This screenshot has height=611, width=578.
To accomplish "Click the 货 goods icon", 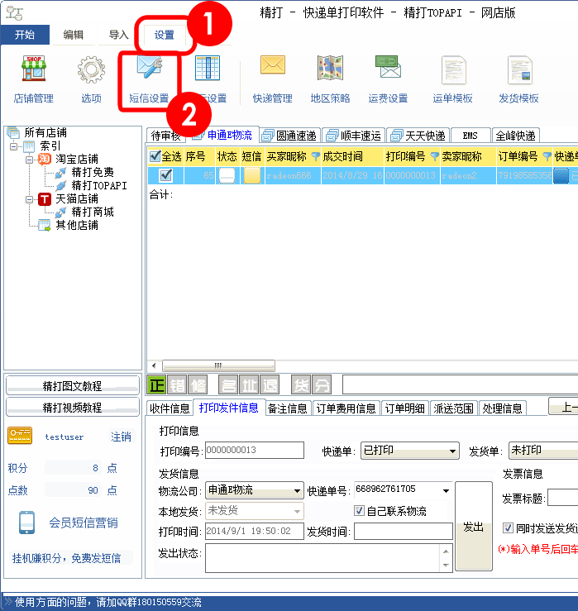I will tap(301, 385).
